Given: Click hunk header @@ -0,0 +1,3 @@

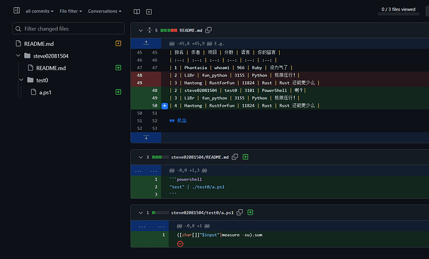Looking at the screenshot, I should point(188,170).
